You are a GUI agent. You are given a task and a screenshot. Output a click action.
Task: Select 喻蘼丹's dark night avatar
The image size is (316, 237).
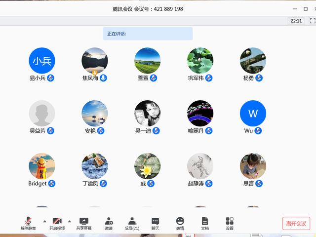pyautogui.click(x=200, y=113)
